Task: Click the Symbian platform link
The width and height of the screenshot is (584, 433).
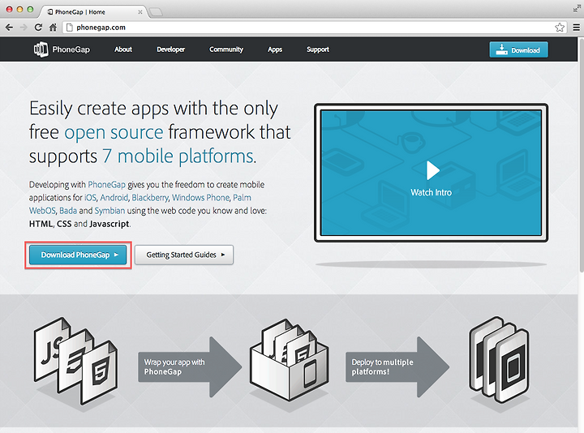Action: coord(109,211)
